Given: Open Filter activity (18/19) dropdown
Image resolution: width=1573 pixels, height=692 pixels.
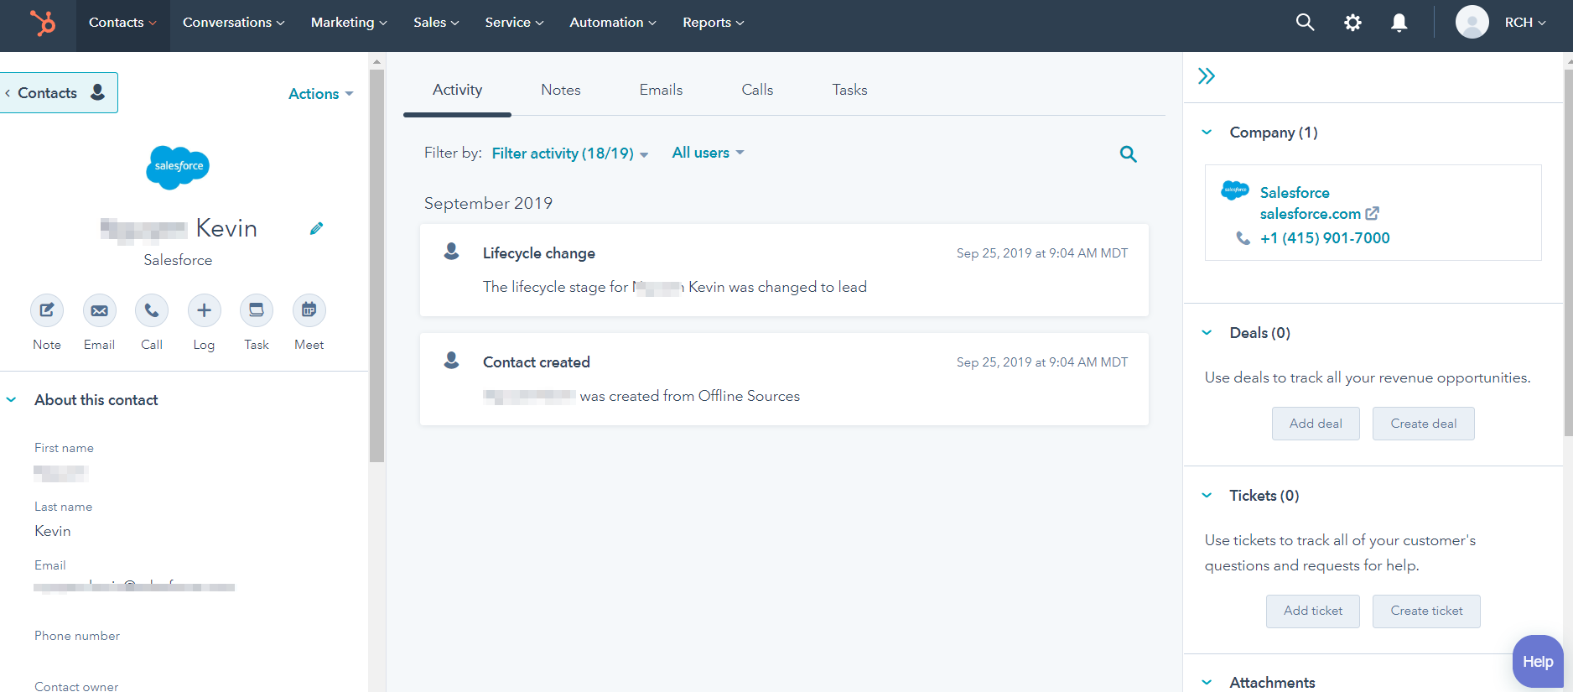Looking at the screenshot, I should 570,153.
